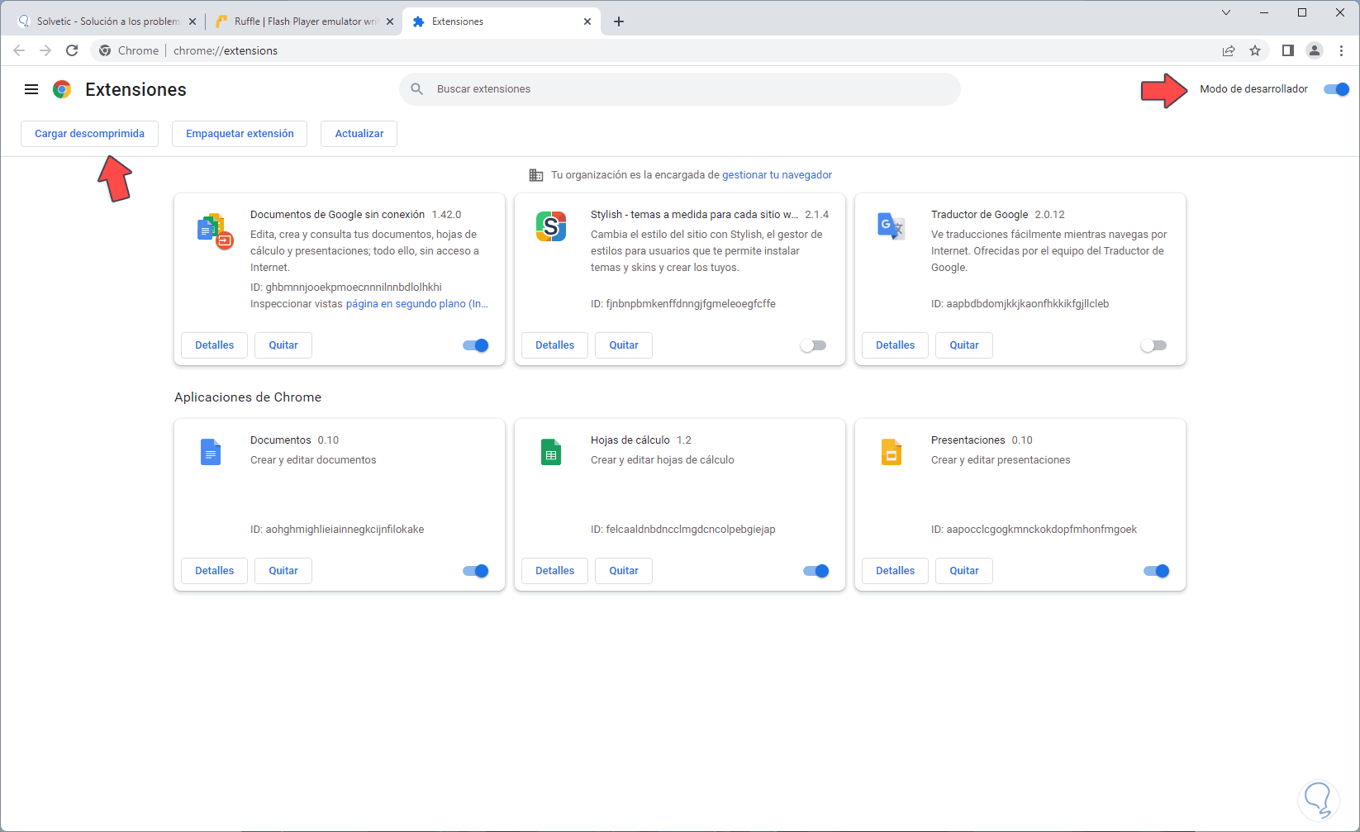Enable the Traductor de Google extension
This screenshot has width=1360, height=832.
pyautogui.click(x=1153, y=345)
